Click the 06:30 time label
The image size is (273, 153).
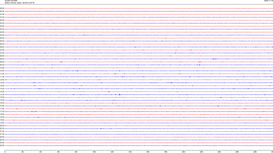pyautogui.click(x=2, y=47)
